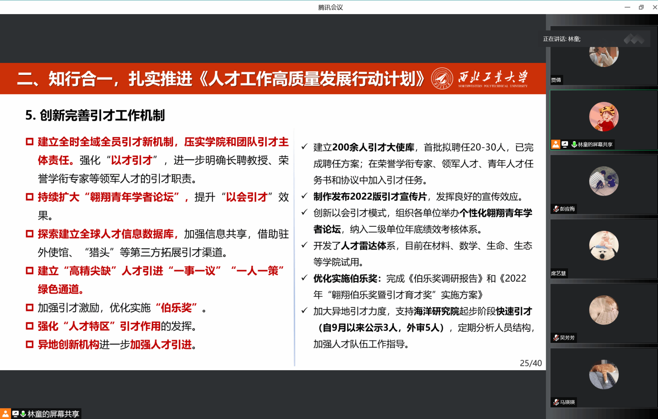Click the muted mic icon beside 马瑛瑛

tap(556, 402)
